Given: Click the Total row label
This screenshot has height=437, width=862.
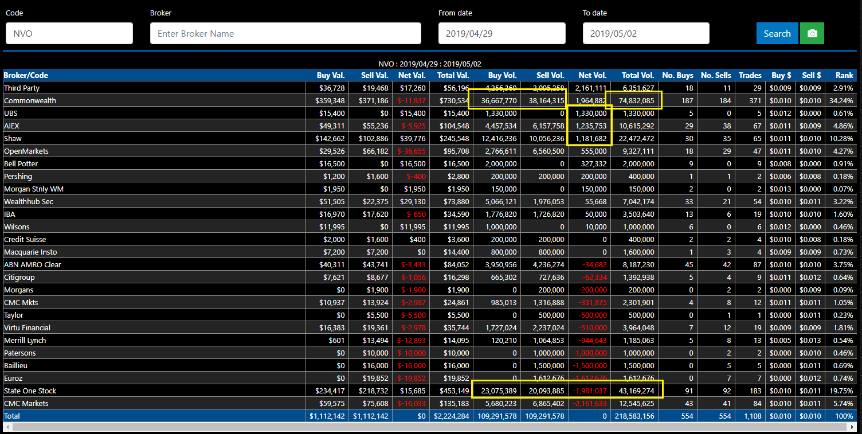Looking at the screenshot, I should [x=11, y=416].
